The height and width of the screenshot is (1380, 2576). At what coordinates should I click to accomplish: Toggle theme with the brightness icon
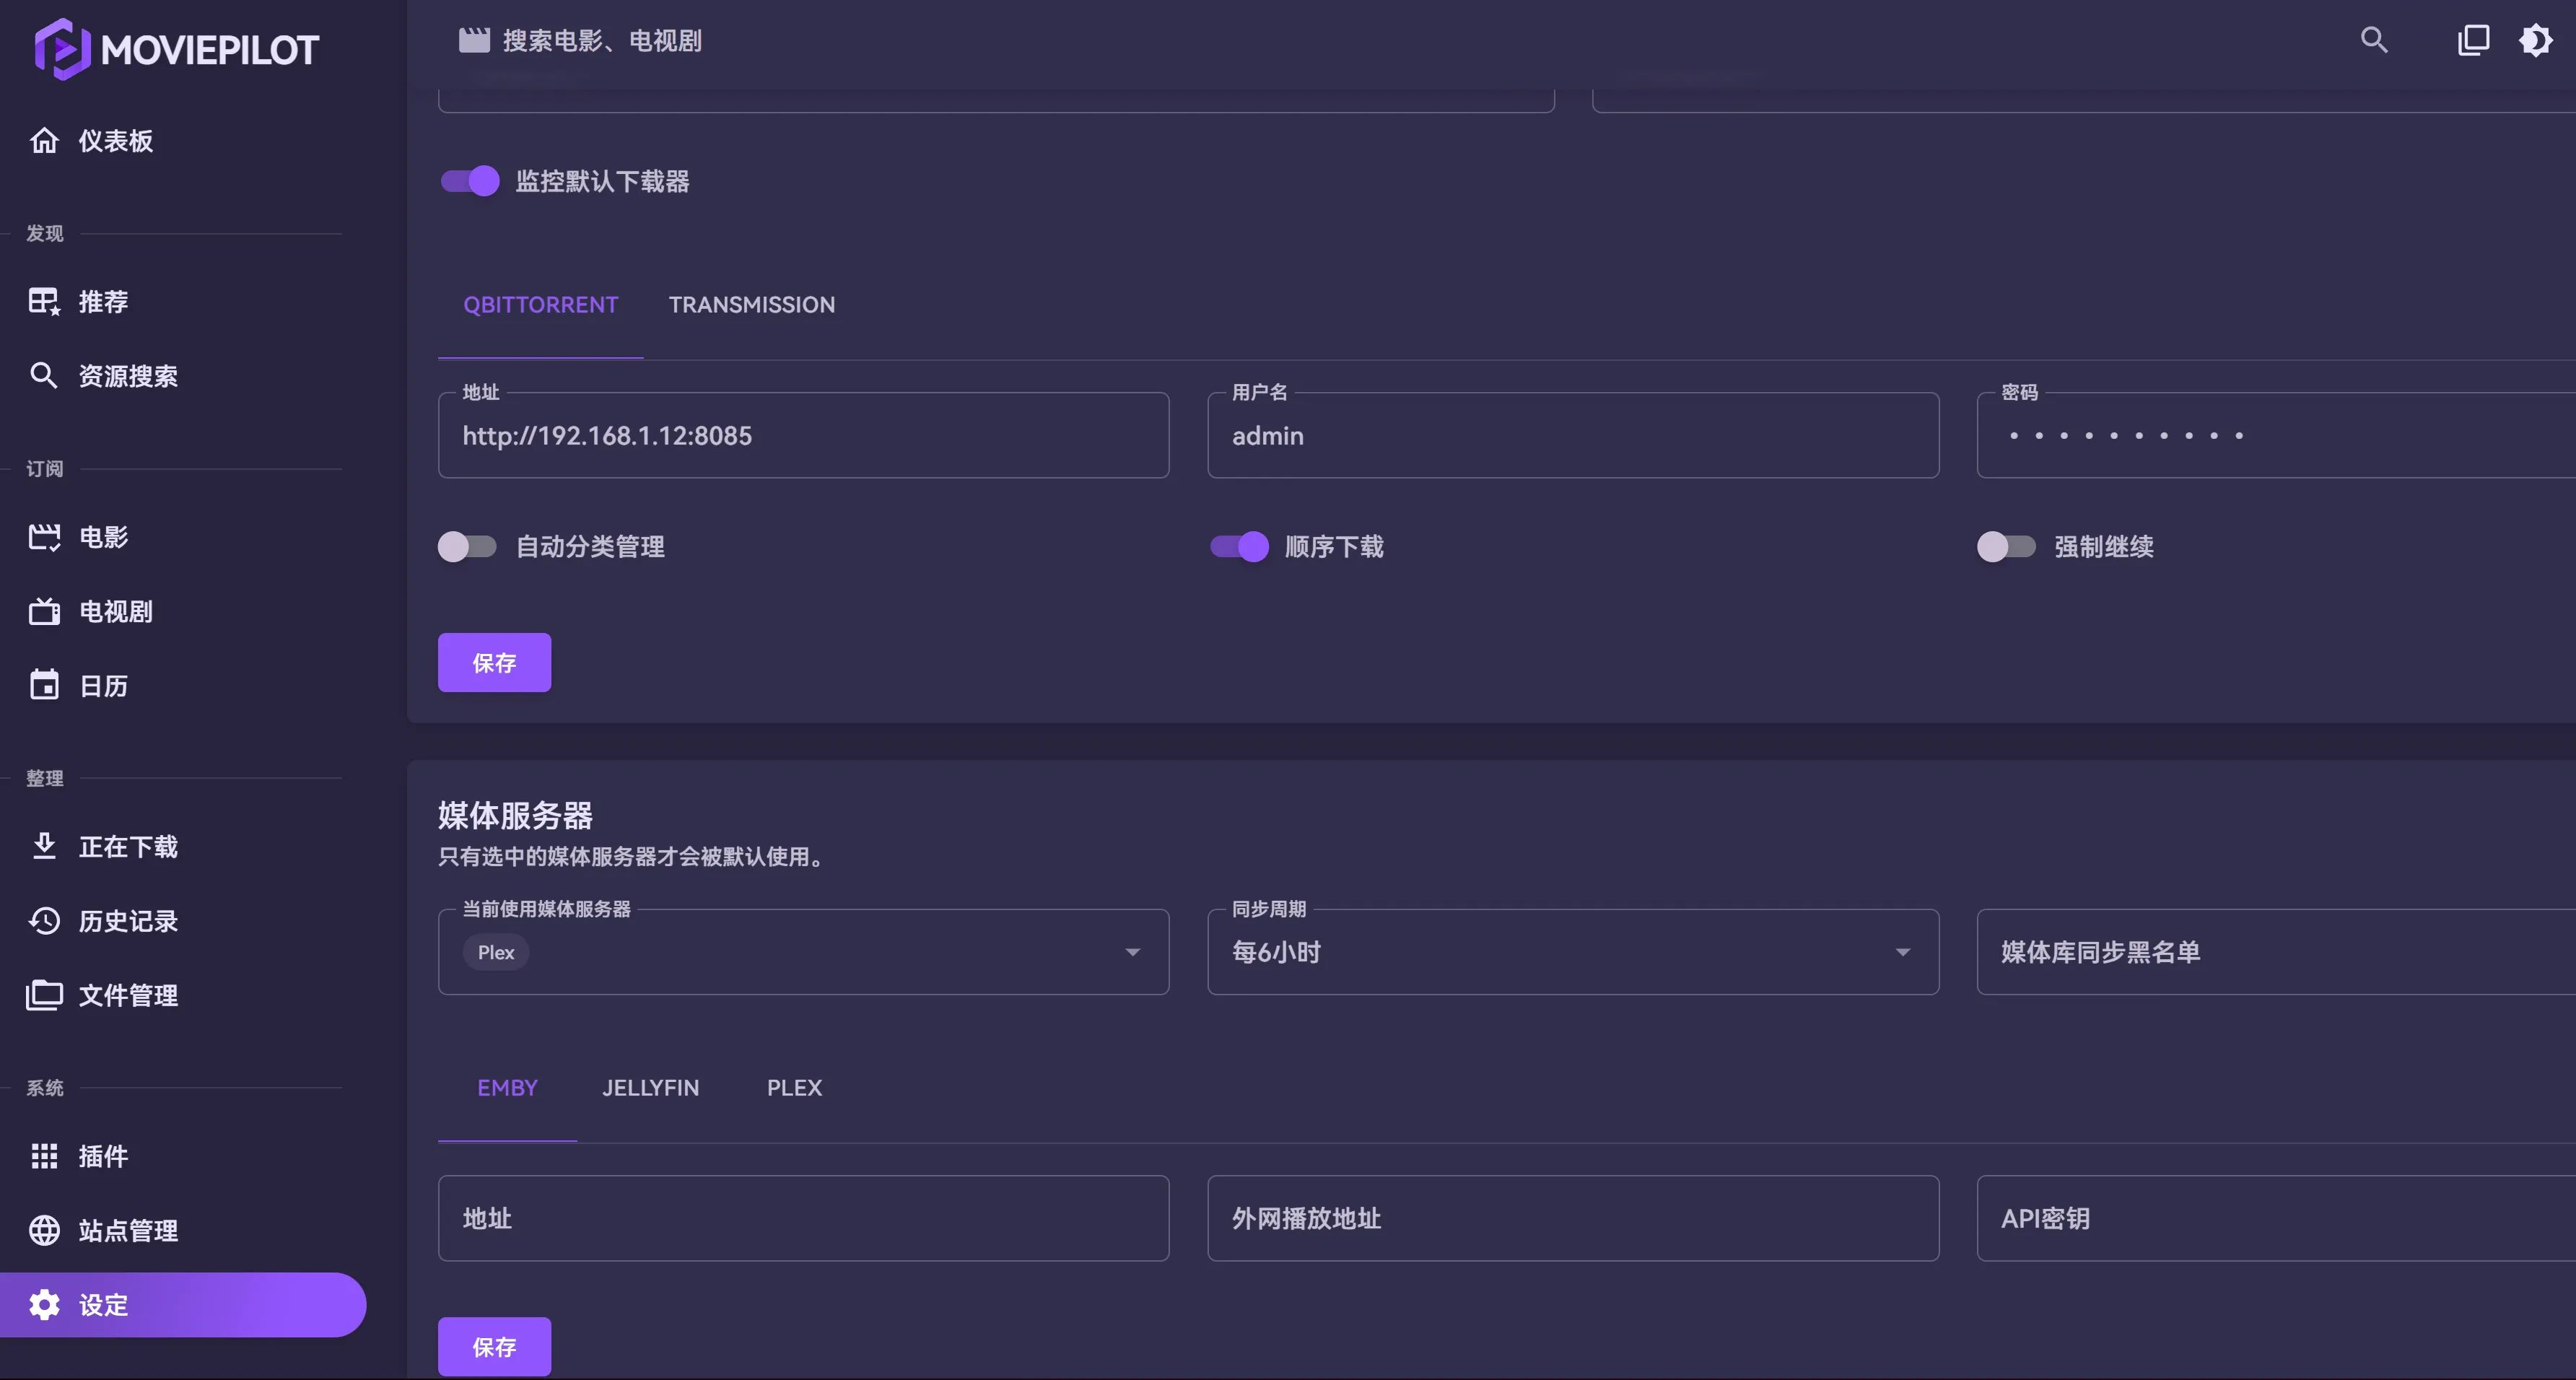[x=2535, y=40]
